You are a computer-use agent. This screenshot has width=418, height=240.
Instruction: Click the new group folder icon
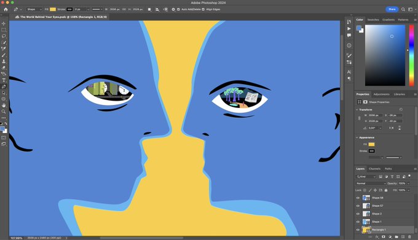pyautogui.click(x=396, y=236)
